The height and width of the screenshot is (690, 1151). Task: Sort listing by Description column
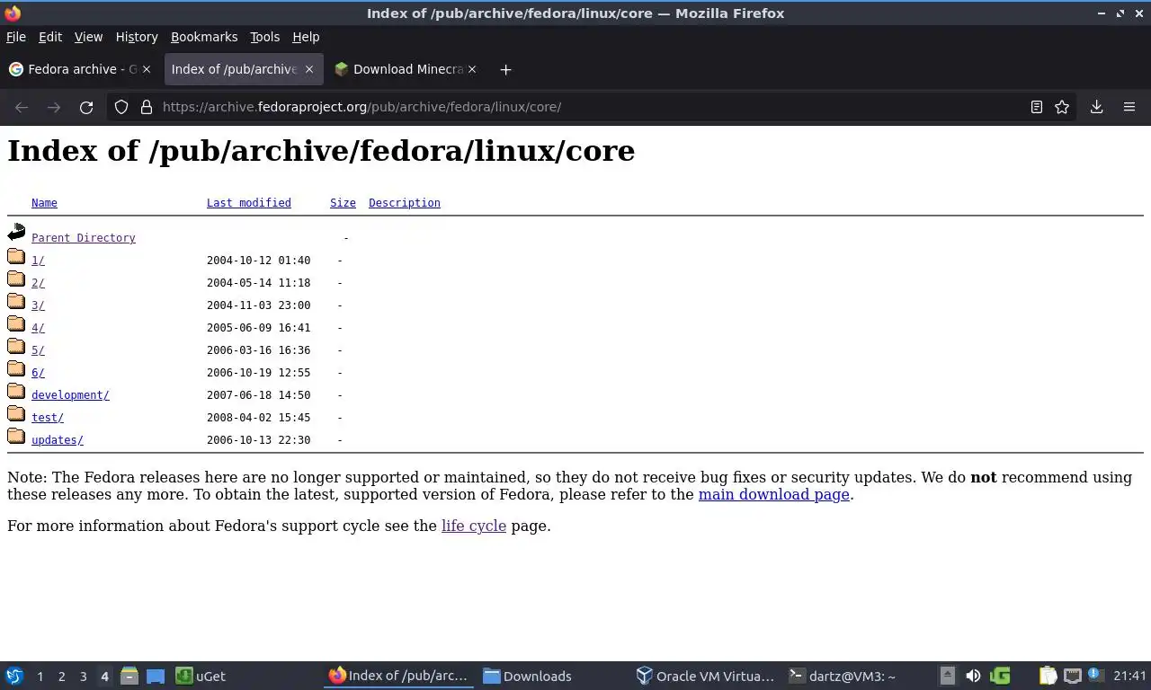click(405, 203)
